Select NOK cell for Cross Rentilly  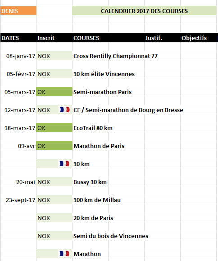[x=54, y=56]
